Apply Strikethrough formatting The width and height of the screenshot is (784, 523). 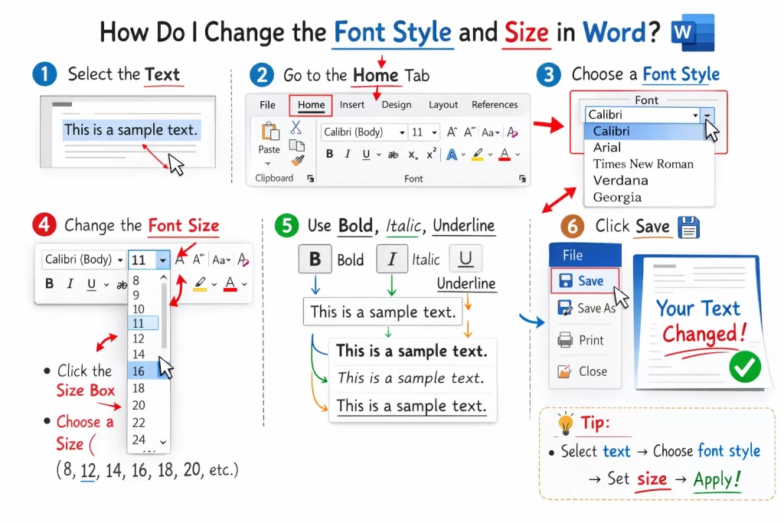point(392,155)
